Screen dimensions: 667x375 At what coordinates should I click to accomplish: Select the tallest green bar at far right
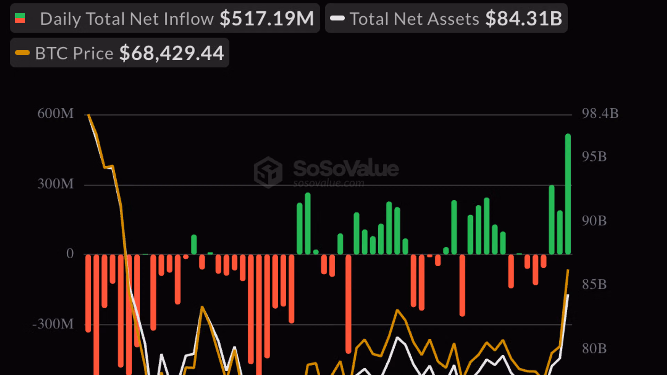568,194
